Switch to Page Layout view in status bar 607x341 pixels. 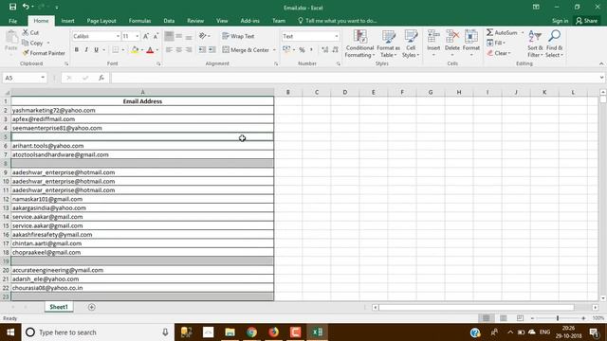click(x=504, y=318)
